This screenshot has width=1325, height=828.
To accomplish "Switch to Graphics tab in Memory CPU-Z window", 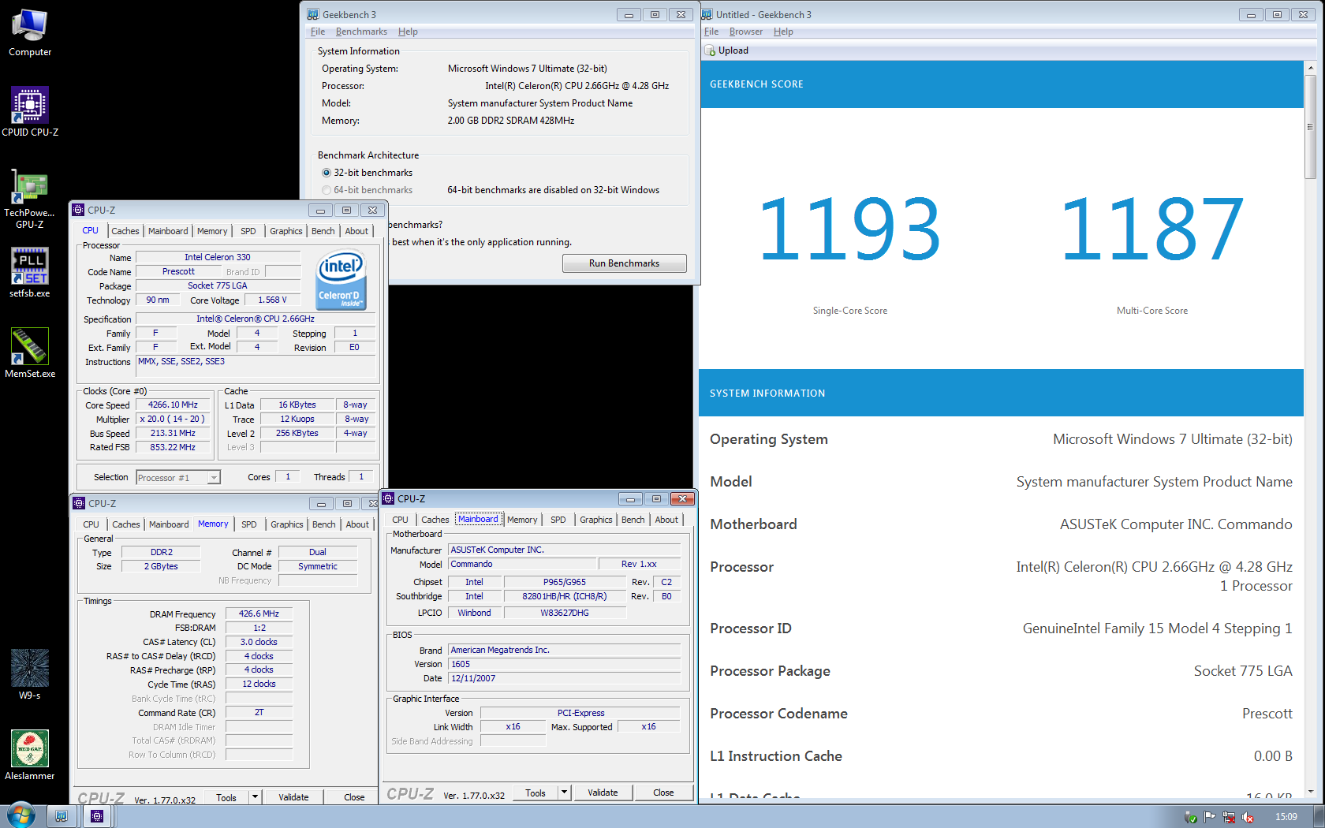I will pyautogui.click(x=287, y=524).
